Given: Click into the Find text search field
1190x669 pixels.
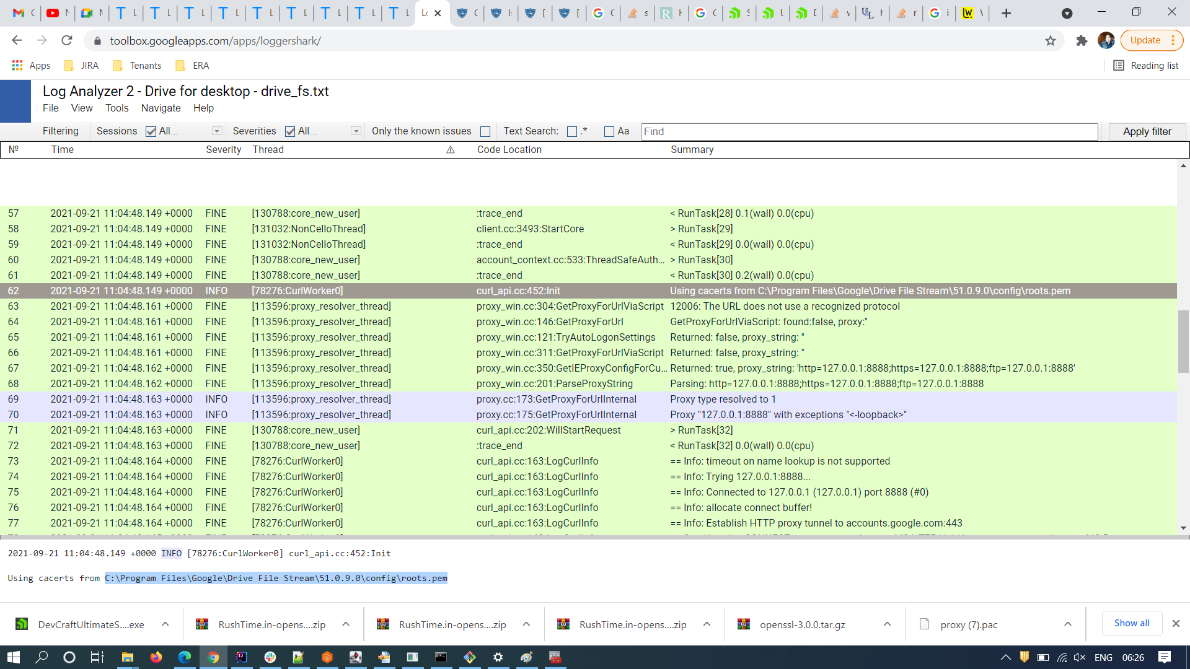Looking at the screenshot, I should click(868, 131).
